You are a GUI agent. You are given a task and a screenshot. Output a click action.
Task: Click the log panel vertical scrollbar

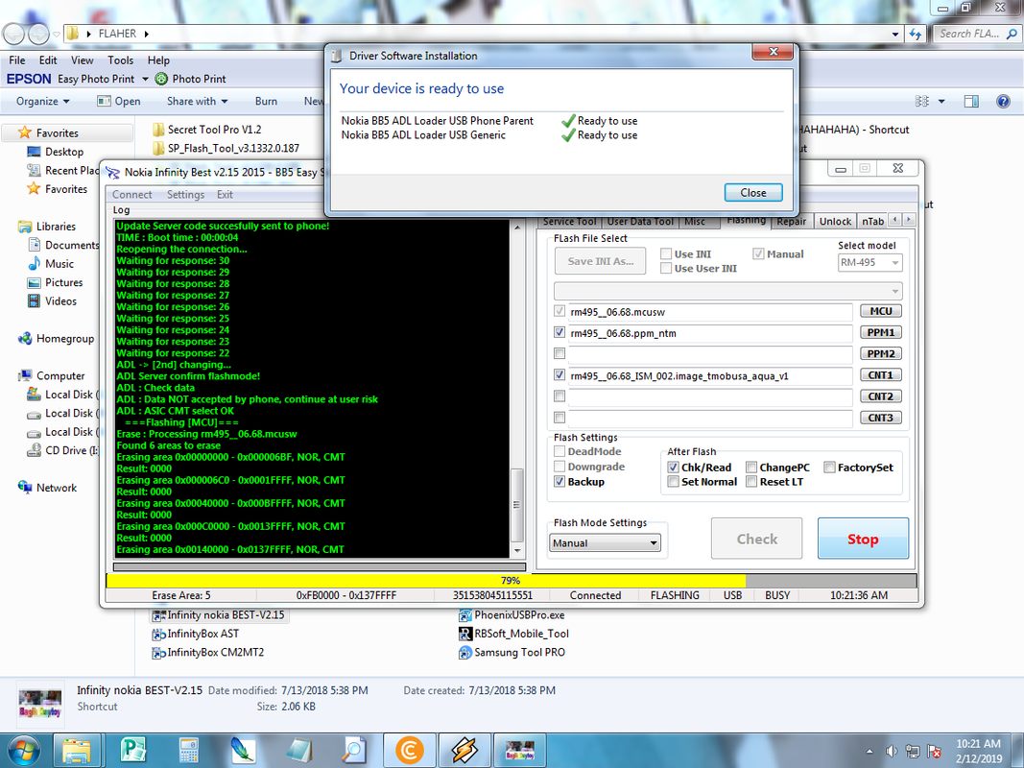tap(516, 388)
